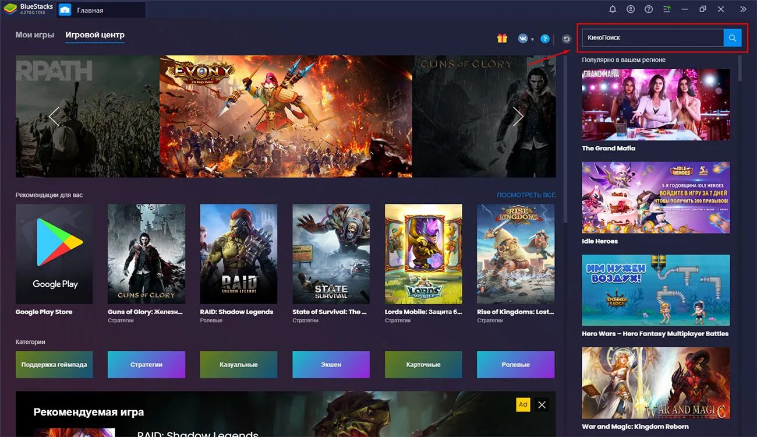Image resolution: width=757 pixels, height=437 pixels.
Task: Switch to the Мои игры tab
Action: click(x=35, y=35)
